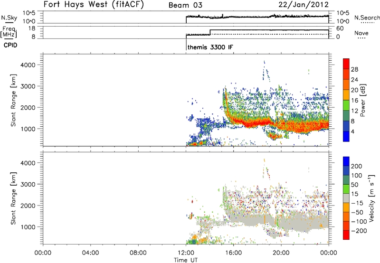380x263 pixels.
Task: Click the '28' value on the power scale
Action: pyautogui.click(x=354, y=69)
